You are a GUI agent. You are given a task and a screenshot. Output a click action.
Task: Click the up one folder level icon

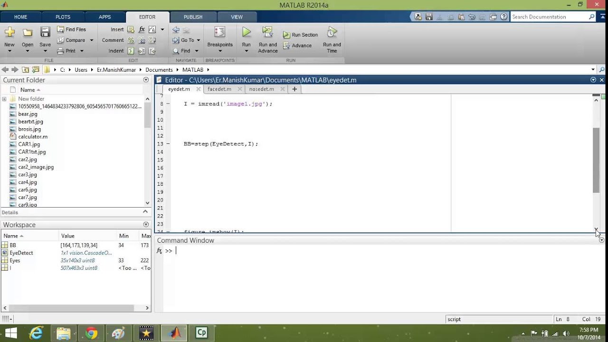pyautogui.click(x=26, y=70)
